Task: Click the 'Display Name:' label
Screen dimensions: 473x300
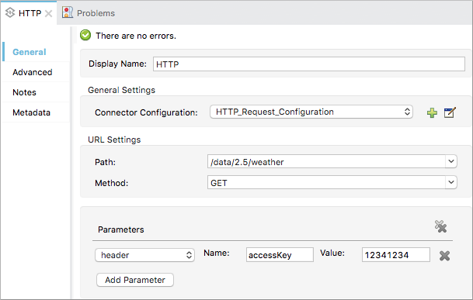Action: point(117,64)
